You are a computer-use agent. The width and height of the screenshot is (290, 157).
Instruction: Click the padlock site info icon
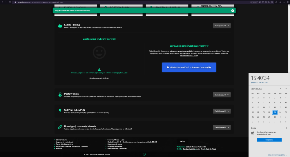pos(15,2)
